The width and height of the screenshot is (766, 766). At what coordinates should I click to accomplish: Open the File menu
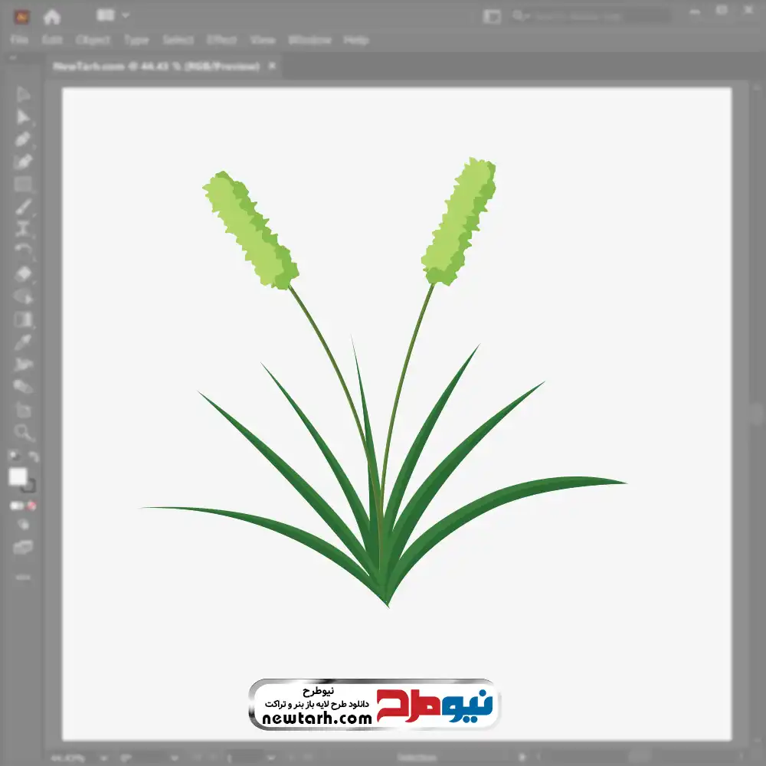click(x=19, y=40)
